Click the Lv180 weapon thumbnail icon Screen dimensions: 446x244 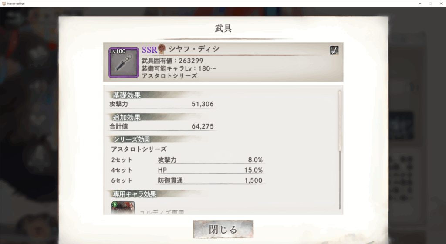click(x=123, y=63)
